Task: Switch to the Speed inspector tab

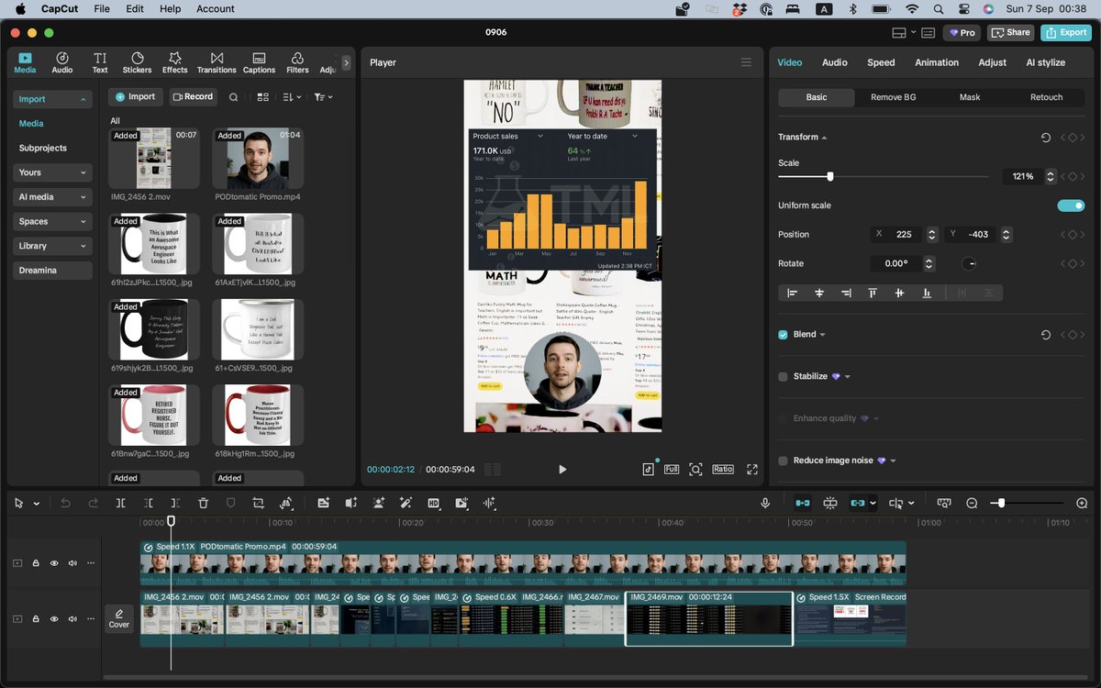Action: coord(881,62)
